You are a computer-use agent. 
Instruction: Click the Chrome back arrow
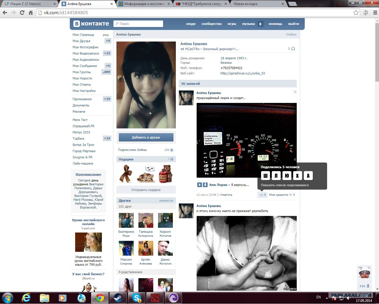pyautogui.click(x=5, y=13)
